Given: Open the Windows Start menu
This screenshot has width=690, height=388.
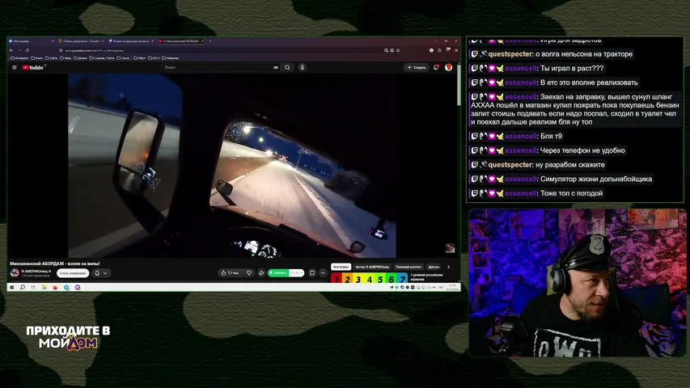Looking at the screenshot, I should [11, 287].
